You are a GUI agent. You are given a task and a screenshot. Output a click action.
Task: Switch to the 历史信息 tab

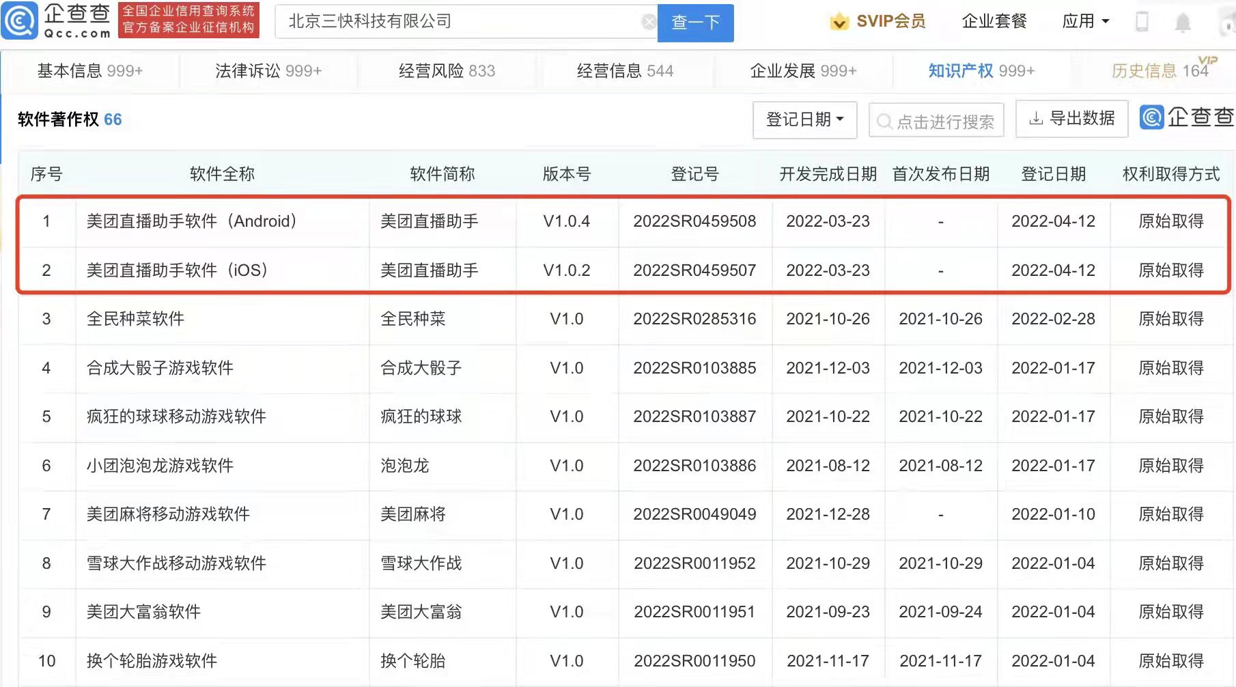pyautogui.click(x=1161, y=71)
